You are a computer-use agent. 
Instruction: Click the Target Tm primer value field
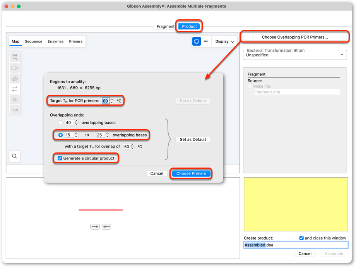[105, 101]
